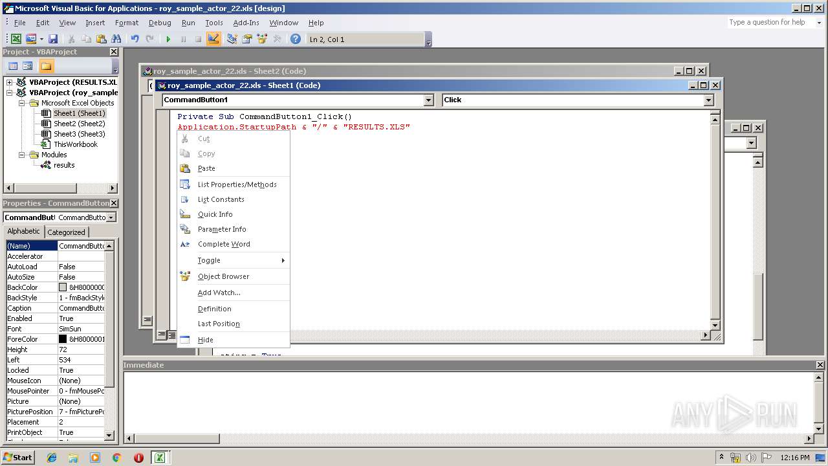This screenshot has height=466, width=828.
Task: Select the Font property row
Action: coord(56,329)
